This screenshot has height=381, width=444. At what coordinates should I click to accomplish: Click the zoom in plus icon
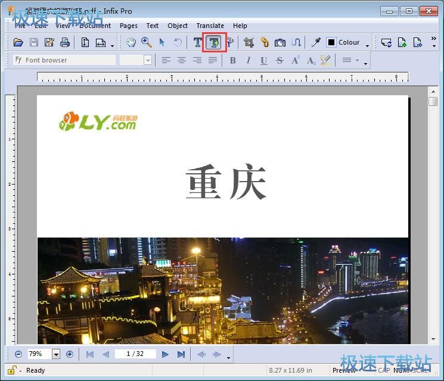70,354
